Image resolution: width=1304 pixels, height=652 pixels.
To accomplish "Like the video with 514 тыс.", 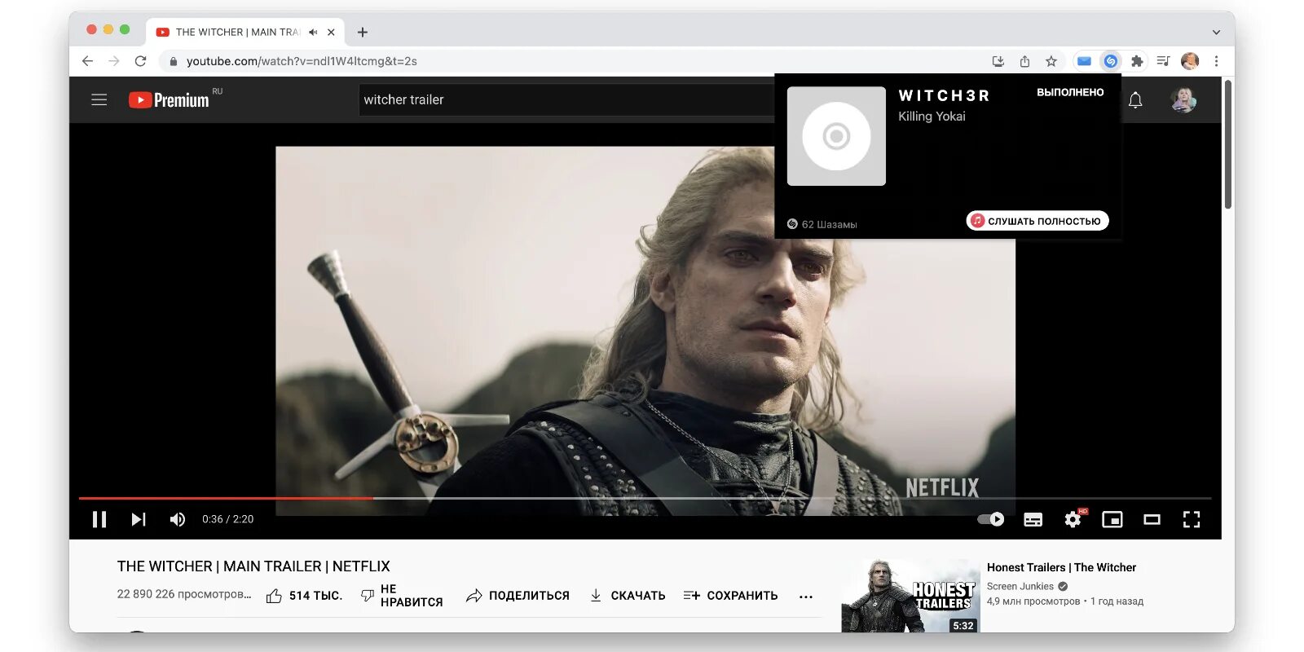I will (304, 596).
